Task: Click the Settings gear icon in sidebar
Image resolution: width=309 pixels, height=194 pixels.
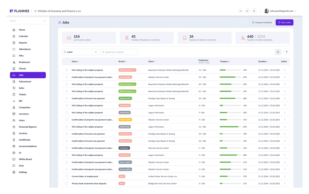Action: coord(14,172)
